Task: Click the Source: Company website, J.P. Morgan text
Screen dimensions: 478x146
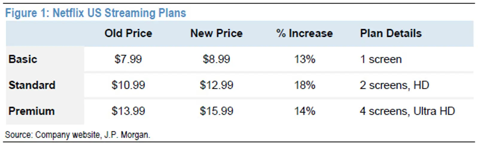Action: tap(78, 135)
